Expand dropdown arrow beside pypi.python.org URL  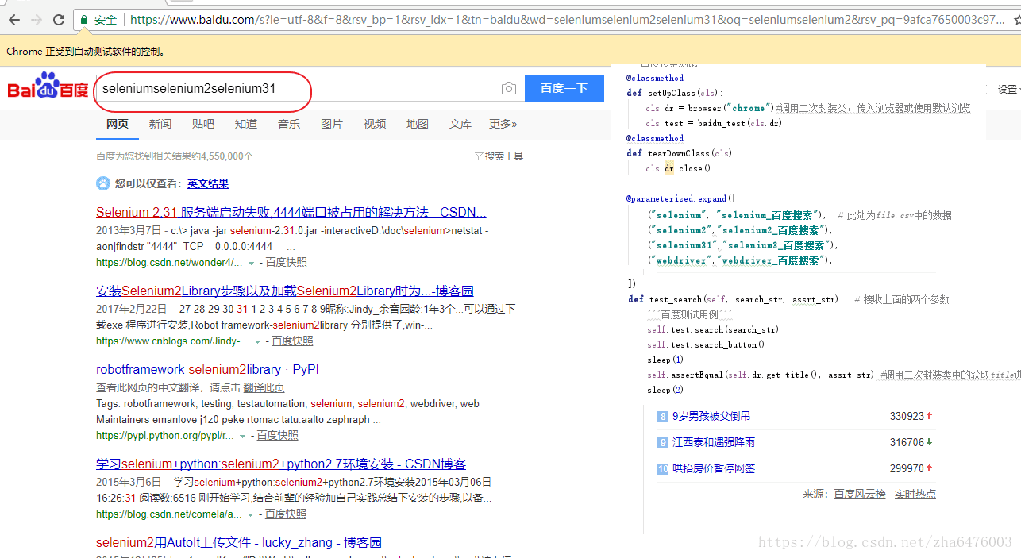(243, 436)
